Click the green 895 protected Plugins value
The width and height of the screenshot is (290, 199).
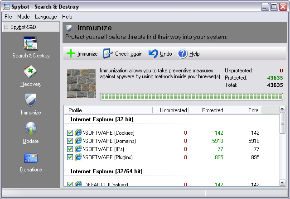219,157
